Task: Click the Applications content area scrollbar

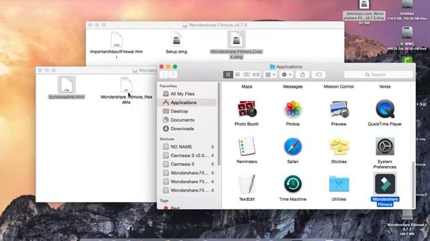Action: (x=413, y=185)
